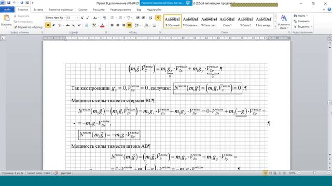
Task: Click the Cut (Вырезать) command
Action: (22, 16)
